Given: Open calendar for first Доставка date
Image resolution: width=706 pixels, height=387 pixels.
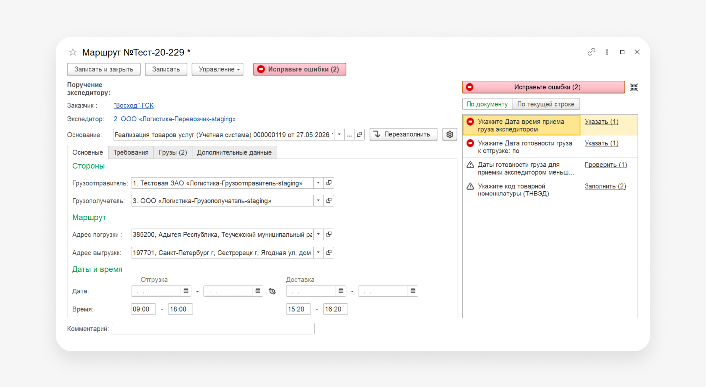Looking at the screenshot, I should pyautogui.click(x=341, y=291).
